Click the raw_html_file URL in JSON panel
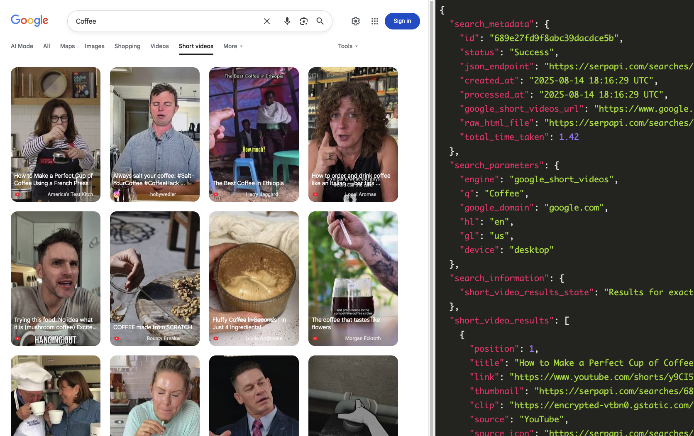The width and height of the screenshot is (694, 436). pyautogui.click(x=619, y=123)
